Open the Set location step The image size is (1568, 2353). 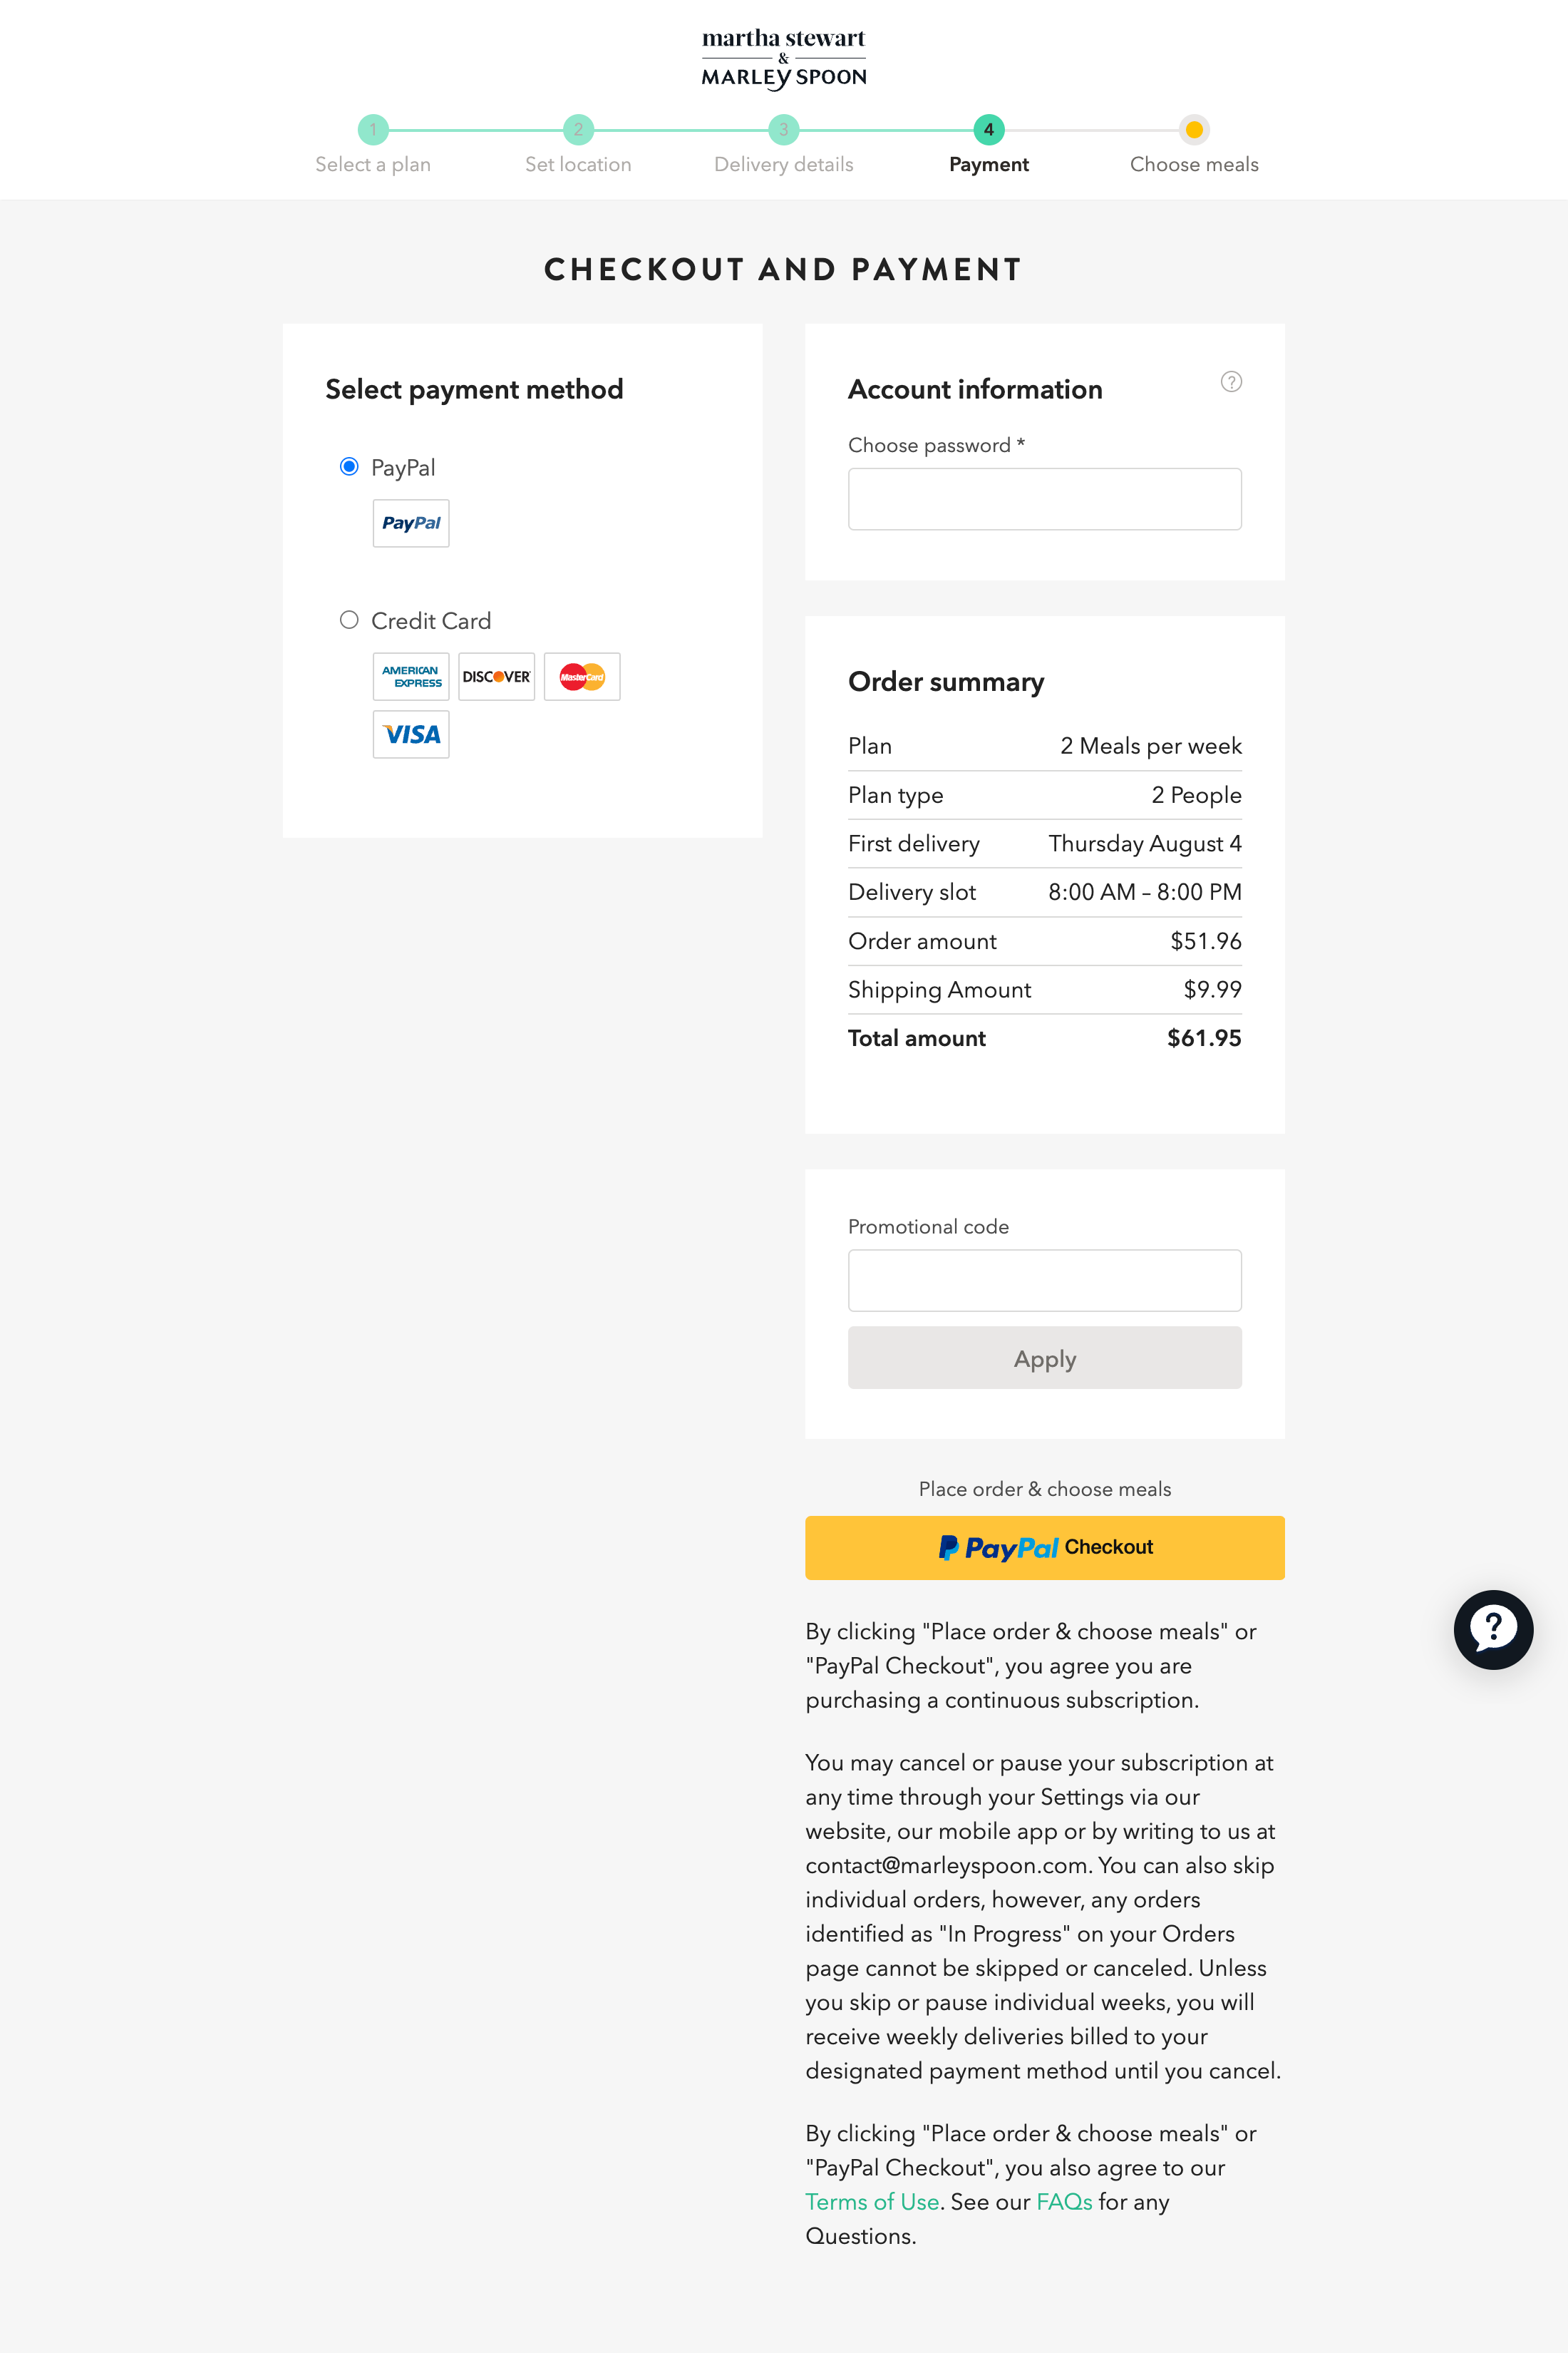[x=578, y=129]
